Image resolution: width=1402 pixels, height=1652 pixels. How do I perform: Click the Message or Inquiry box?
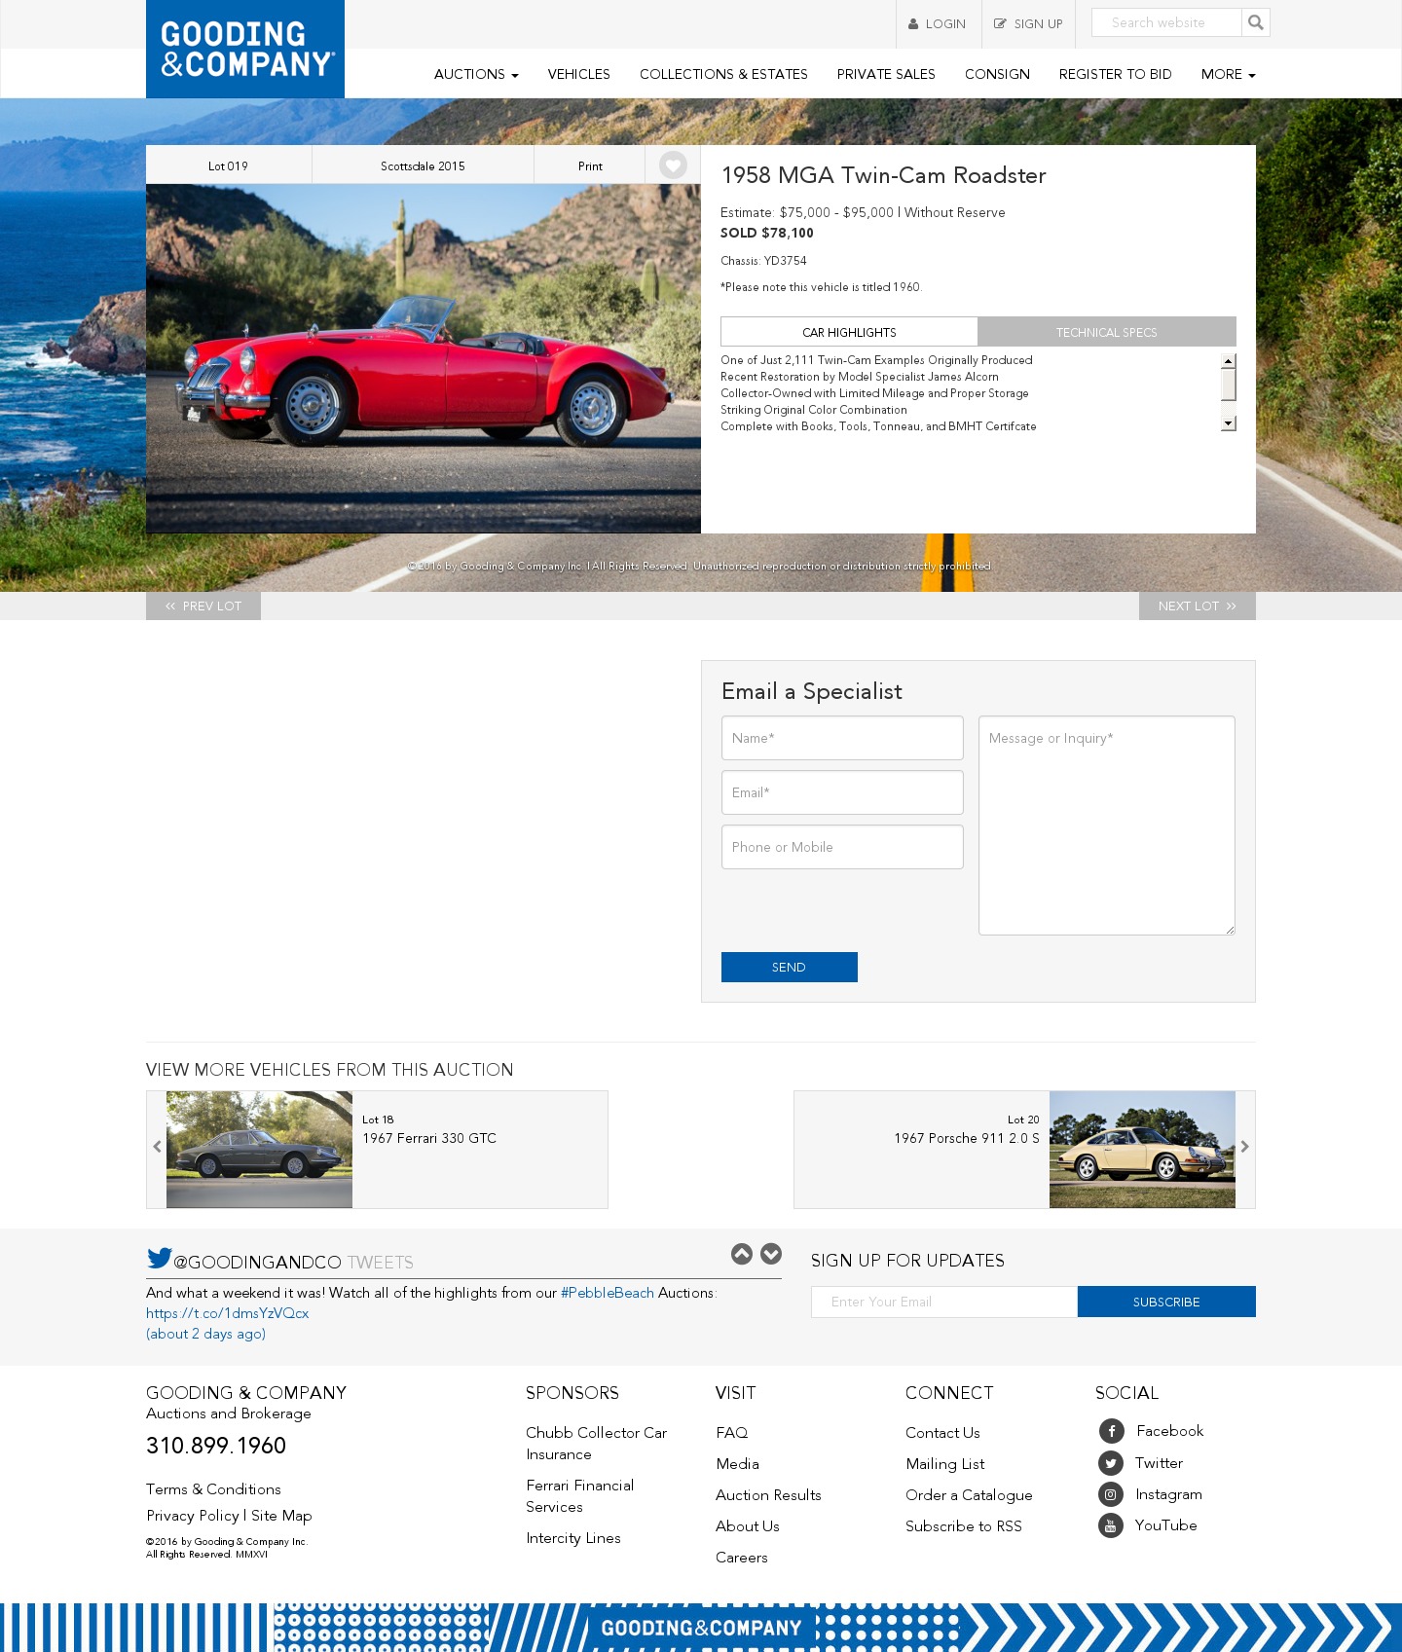pos(1107,826)
